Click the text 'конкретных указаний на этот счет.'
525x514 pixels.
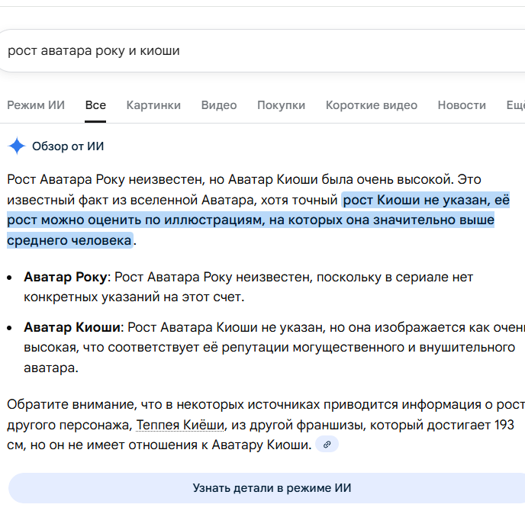[x=134, y=297]
